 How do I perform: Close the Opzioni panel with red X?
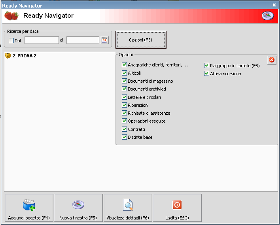pyautogui.click(x=272, y=60)
